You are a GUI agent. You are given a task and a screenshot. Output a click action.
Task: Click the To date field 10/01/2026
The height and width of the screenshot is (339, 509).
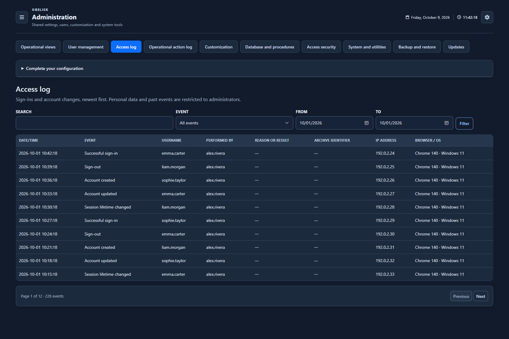click(x=414, y=123)
